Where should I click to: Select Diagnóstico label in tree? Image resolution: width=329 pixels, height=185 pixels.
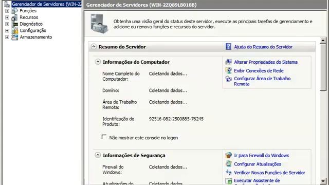(x=31, y=24)
